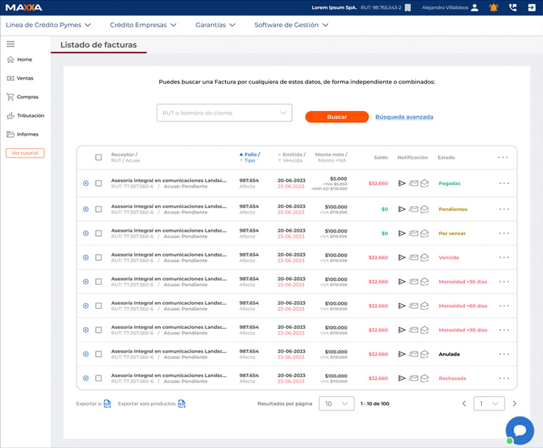
Task: Open Búsqueda avanzada link
Action: pos(404,117)
